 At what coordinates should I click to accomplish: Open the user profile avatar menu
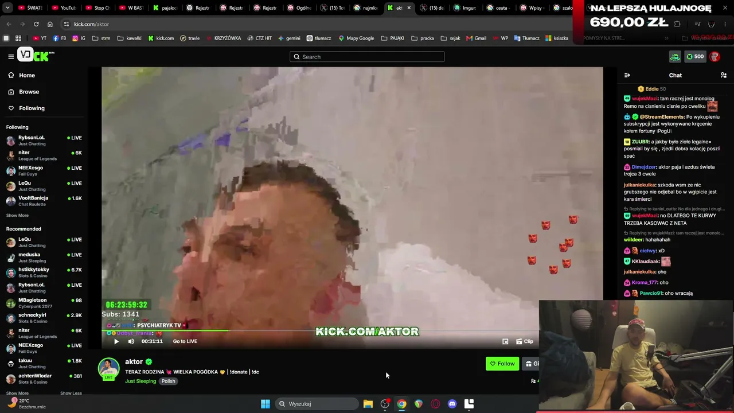[715, 57]
